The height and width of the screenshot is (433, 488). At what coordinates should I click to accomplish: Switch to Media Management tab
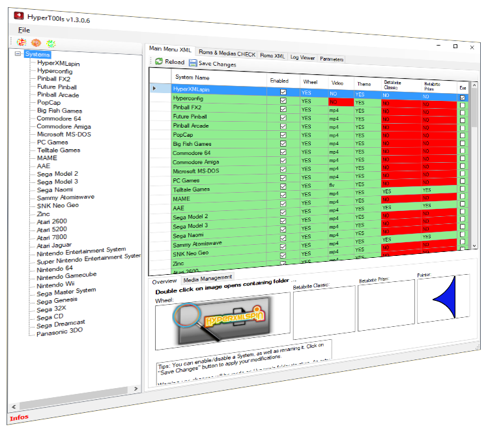coord(208,278)
